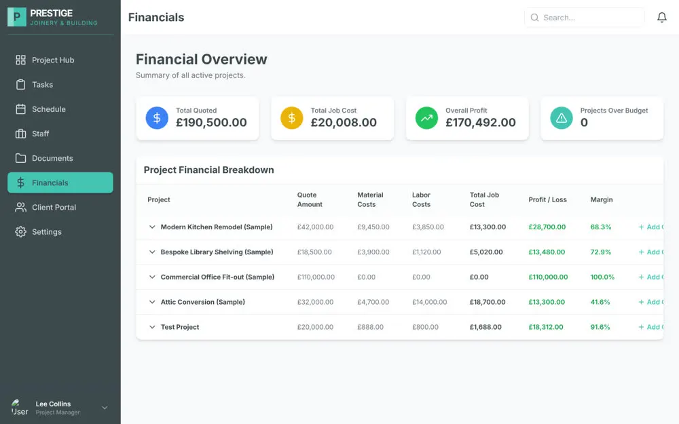Go to Tasks in the sidebar
This screenshot has width=679, height=424.
pos(60,84)
